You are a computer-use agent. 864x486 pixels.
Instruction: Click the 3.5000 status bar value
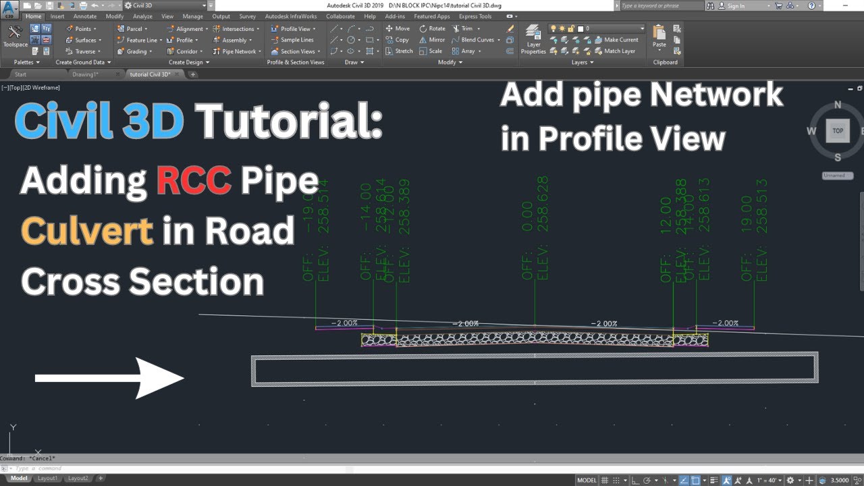[840, 480]
